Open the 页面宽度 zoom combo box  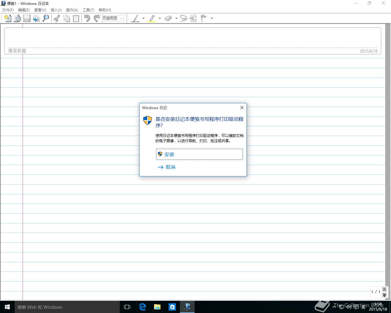point(113,18)
